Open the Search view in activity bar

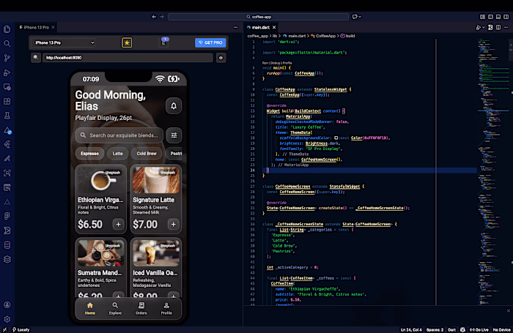pyautogui.click(x=7, y=43)
